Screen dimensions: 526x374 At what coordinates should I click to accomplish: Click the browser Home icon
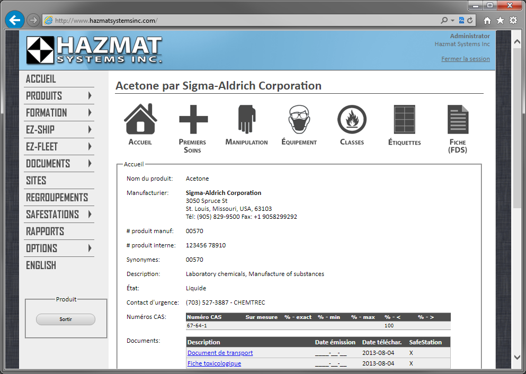(x=487, y=21)
